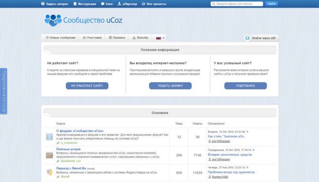The image size is (319, 182).
Task: Click Войти через uID button
Action: point(261,38)
